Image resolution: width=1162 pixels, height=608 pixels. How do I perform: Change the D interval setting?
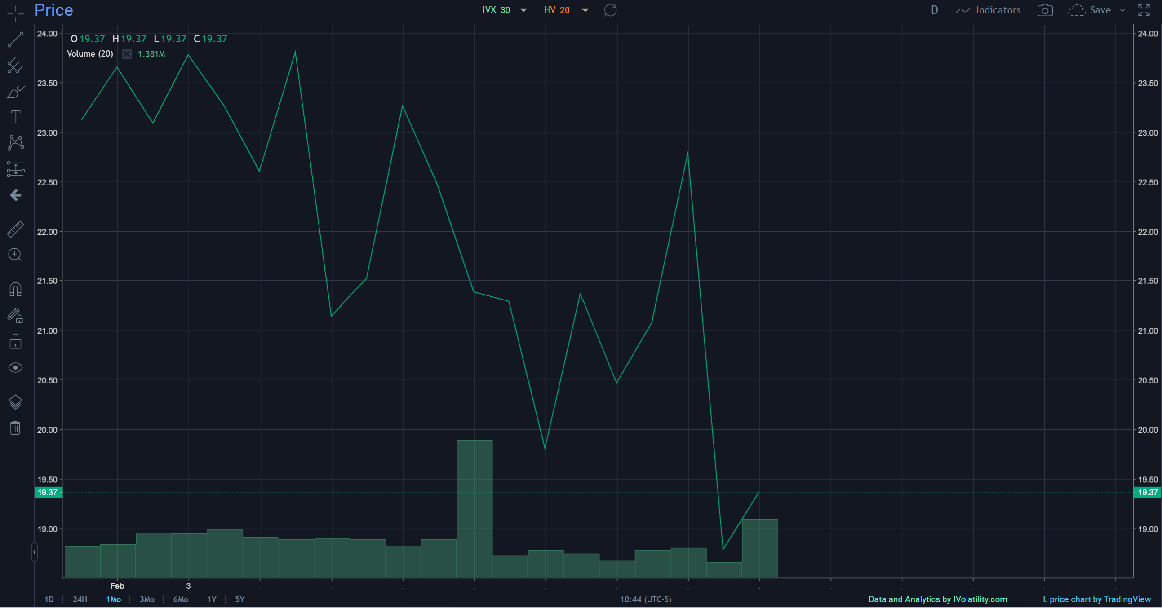[x=934, y=10]
